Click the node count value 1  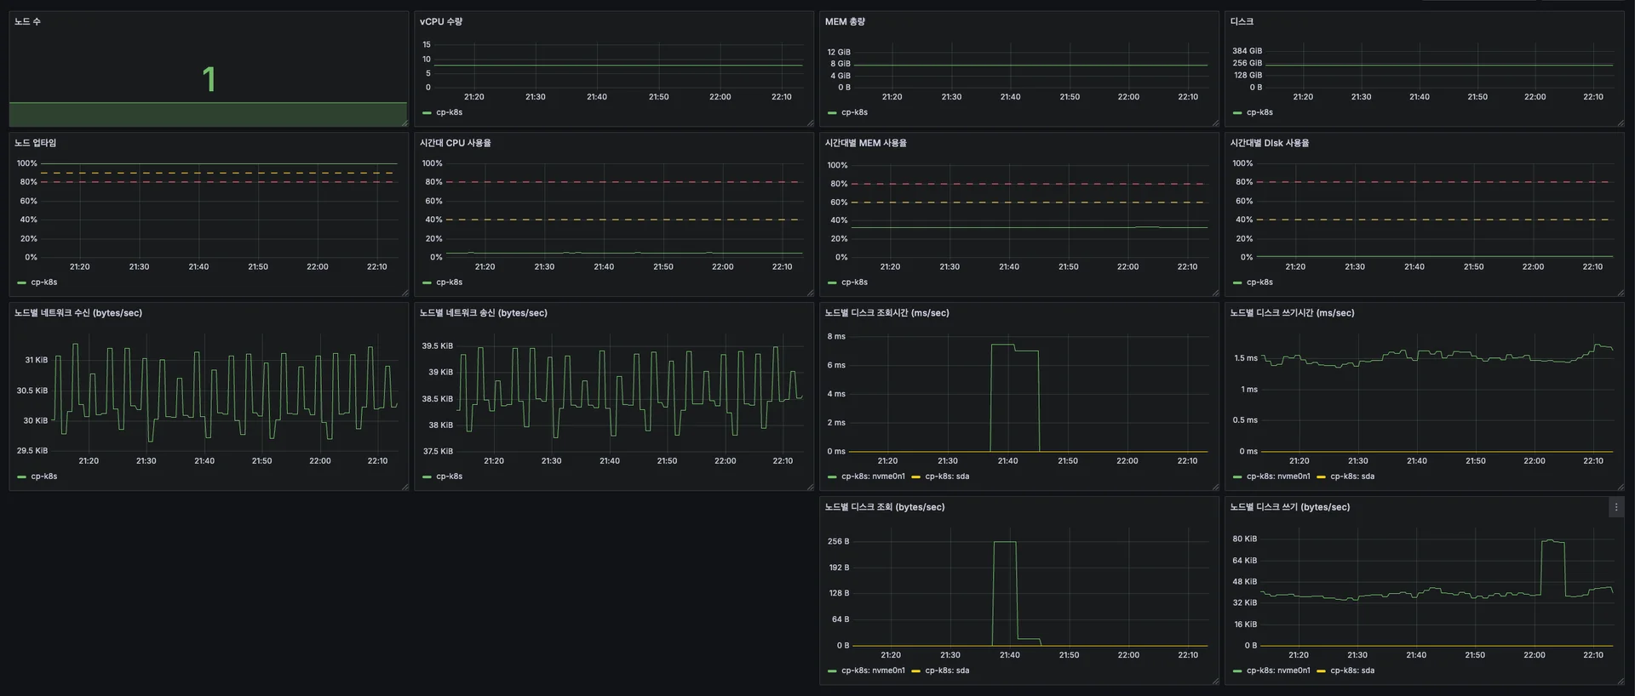click(x=209, y=80)
